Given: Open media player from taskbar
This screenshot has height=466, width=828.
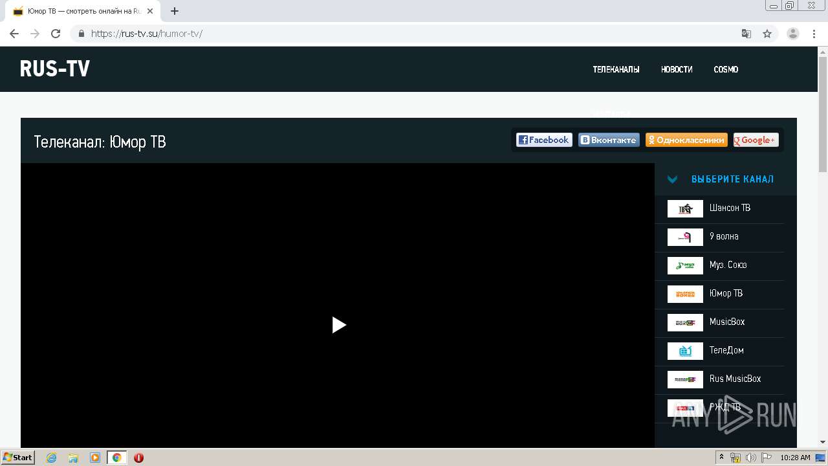Looking at the screenshot, I should 95,458.
